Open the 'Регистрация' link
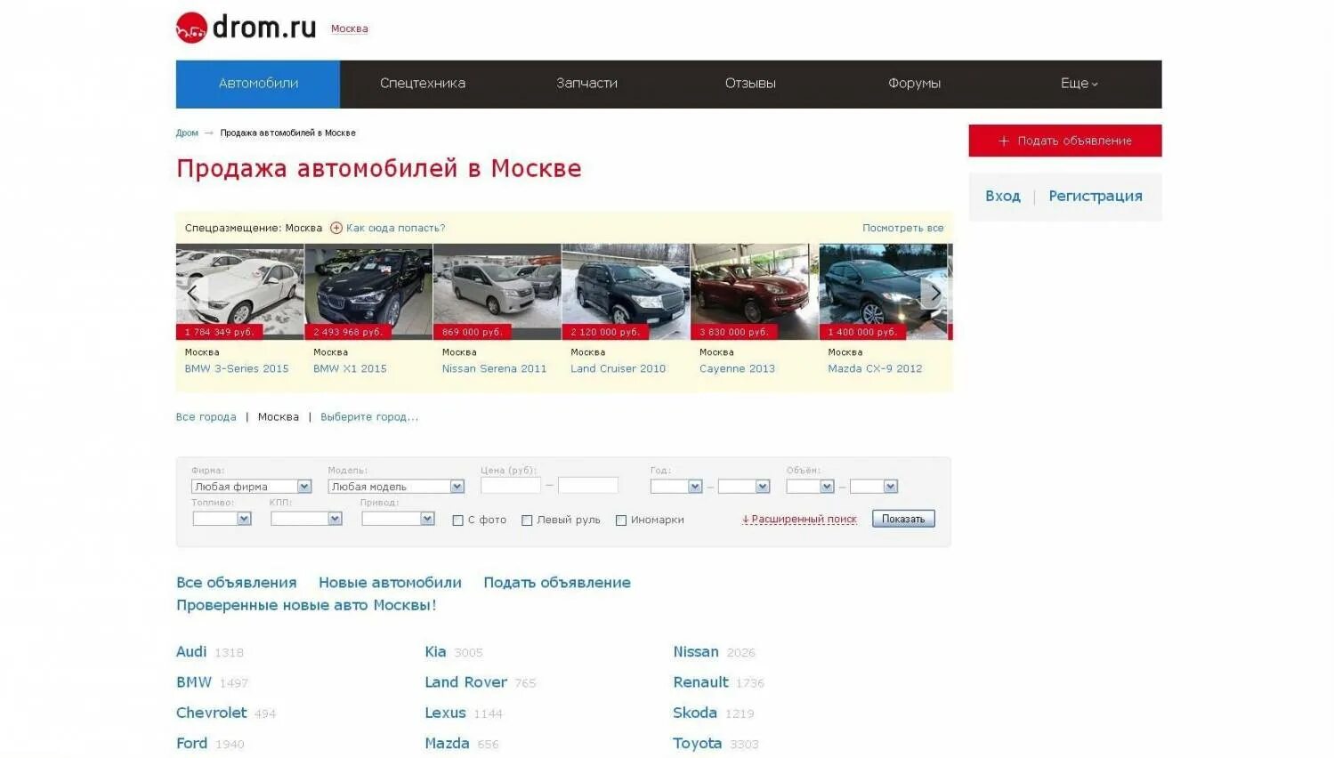 tap(1095, 196)
